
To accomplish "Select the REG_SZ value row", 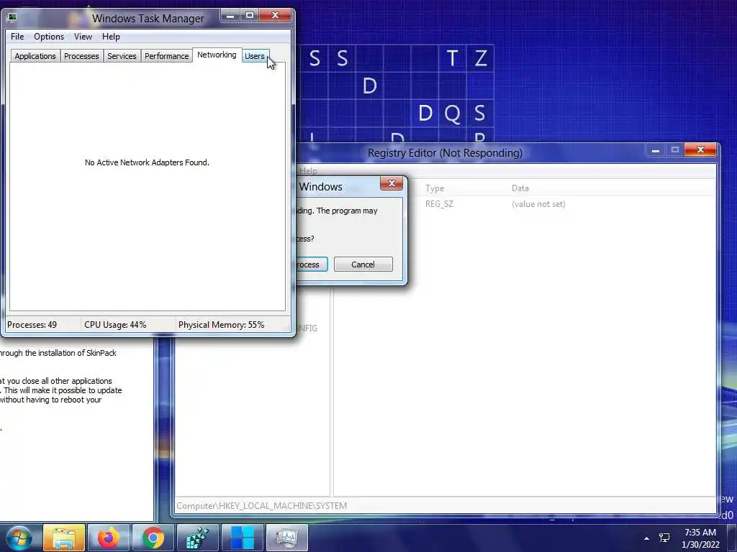I will [440, 204].
